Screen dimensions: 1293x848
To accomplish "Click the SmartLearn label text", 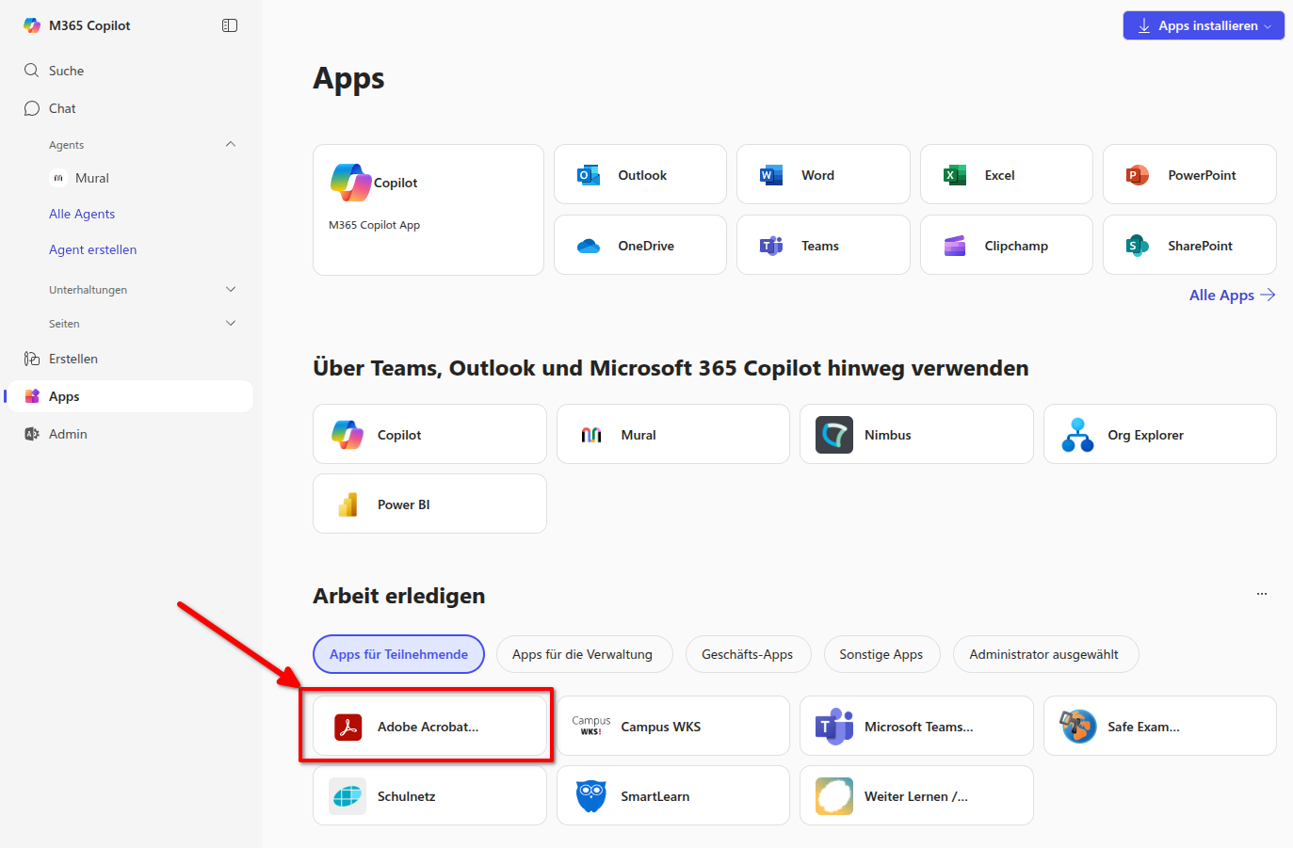I will (655, 796).
